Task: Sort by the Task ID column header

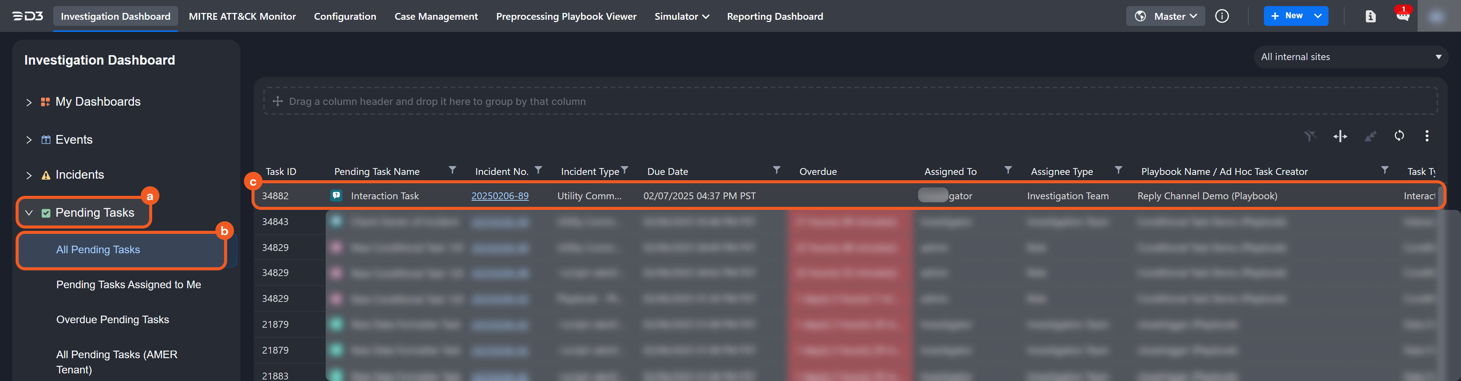Action: point(281,172)
